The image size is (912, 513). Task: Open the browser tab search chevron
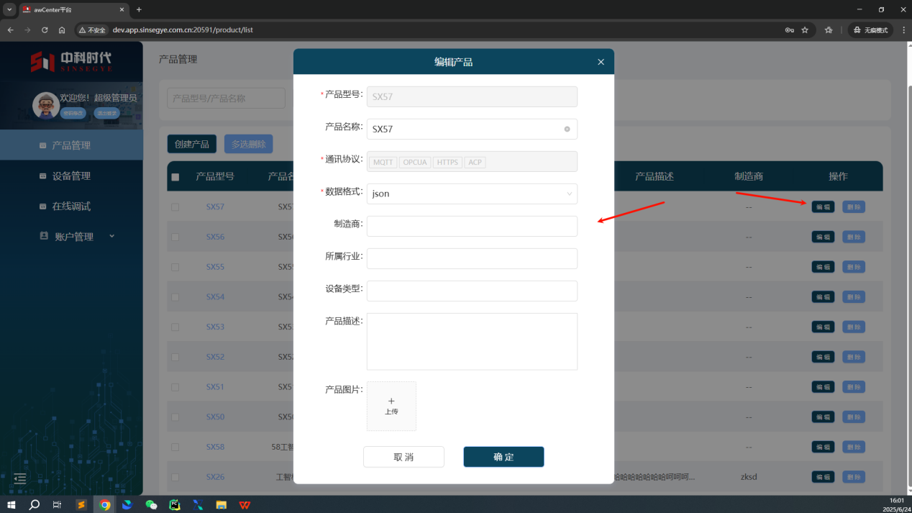9,9
